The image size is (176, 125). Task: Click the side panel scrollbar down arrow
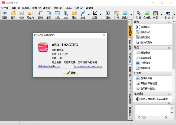(174, 100)
